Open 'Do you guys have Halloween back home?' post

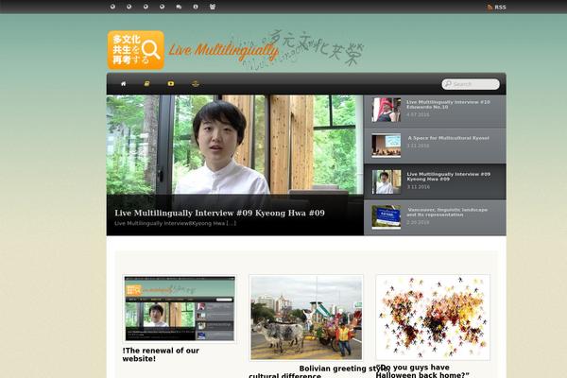click(422, 371)
